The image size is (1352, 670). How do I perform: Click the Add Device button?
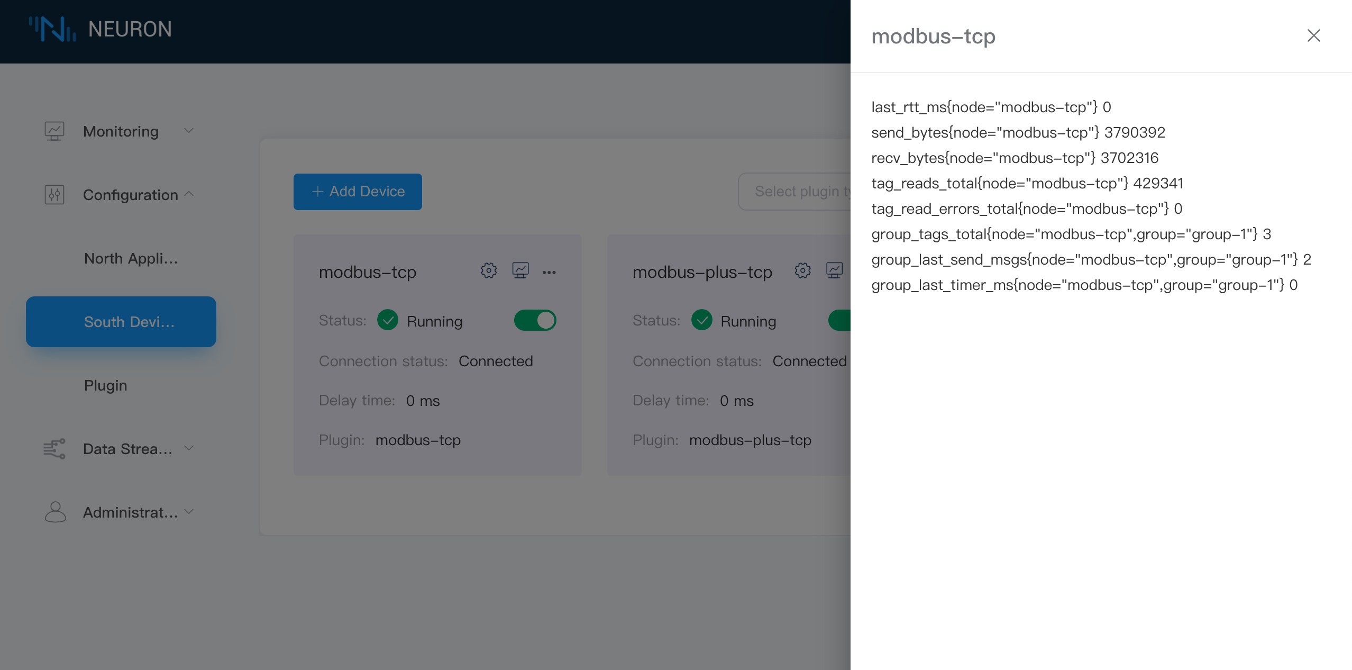coord(357,192)
